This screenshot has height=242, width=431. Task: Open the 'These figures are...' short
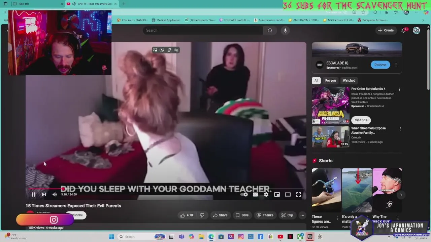coord(326,190)
